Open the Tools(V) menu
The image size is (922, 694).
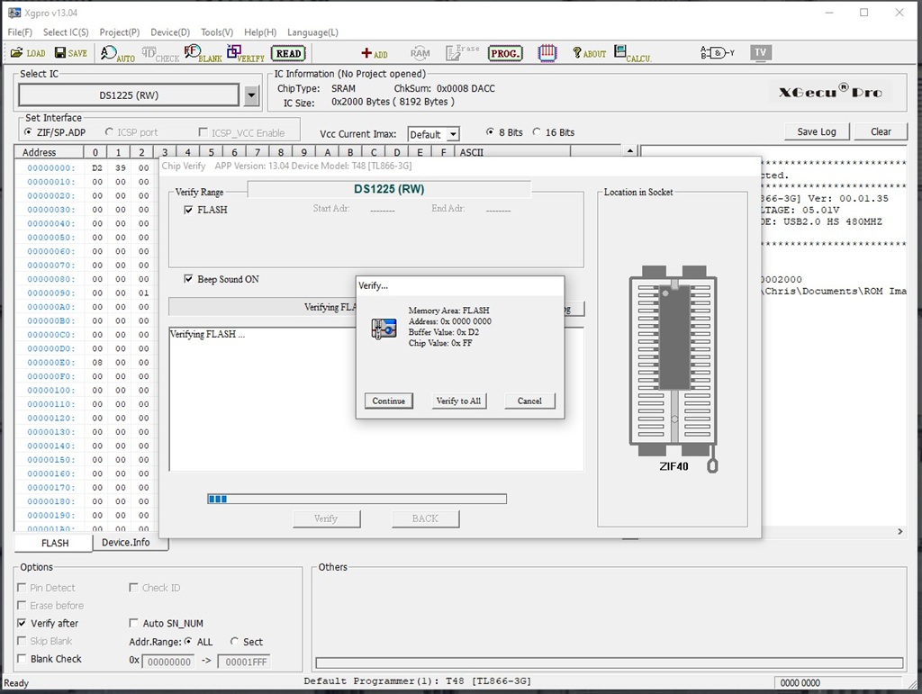[217, 32]
